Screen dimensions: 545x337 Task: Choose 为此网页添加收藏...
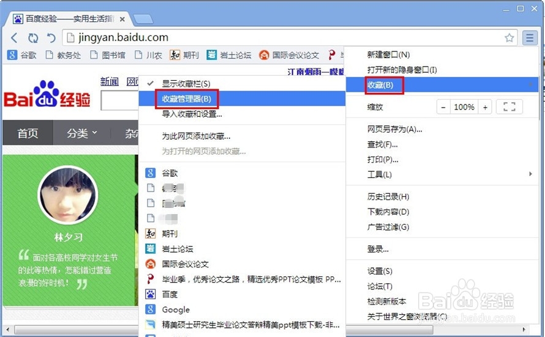point(242,136)
